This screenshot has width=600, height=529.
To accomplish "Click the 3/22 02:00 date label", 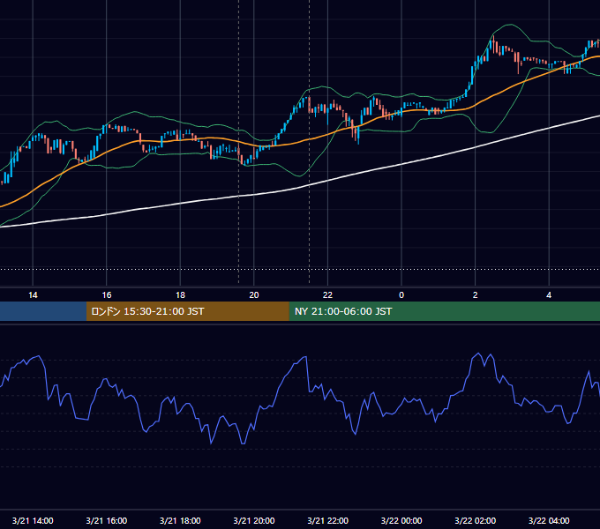I will click(x=476, y=520).
